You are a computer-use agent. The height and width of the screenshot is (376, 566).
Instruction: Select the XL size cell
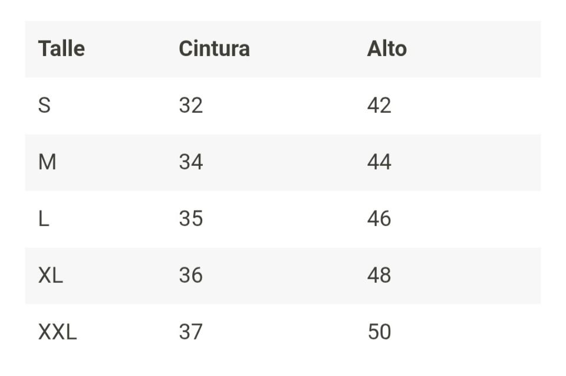[x=51, y=276]
